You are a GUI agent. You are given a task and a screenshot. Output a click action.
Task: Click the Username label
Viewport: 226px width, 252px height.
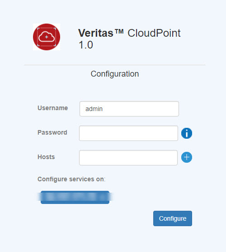pyautogui.click(x=52, y=108)
